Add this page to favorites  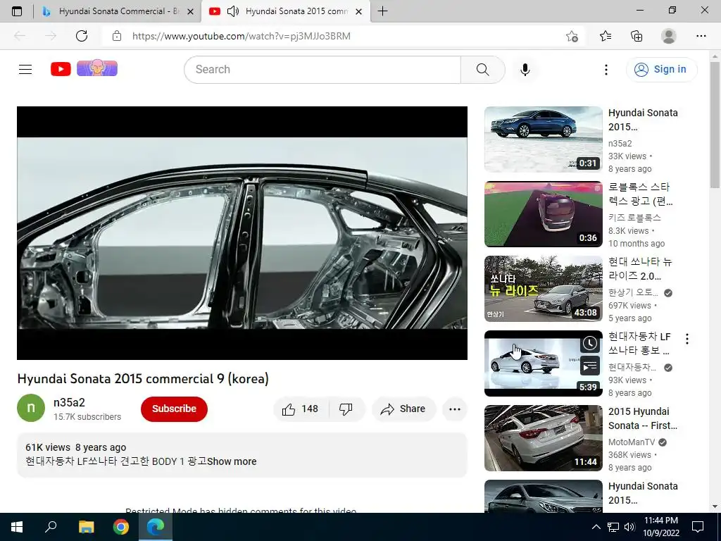coord(572,36)
